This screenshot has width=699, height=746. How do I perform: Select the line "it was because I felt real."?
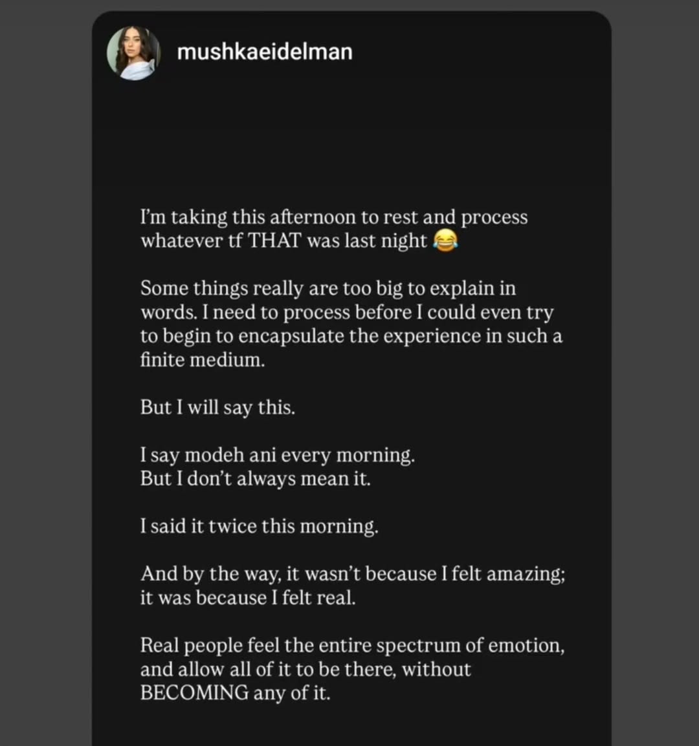click(x=248, y=597)
